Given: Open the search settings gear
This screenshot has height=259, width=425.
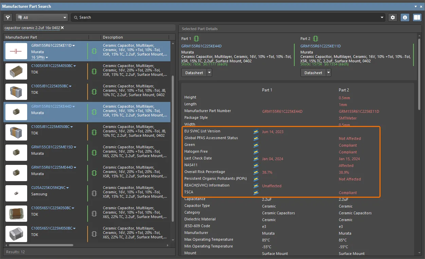Looking at the screenshot, I should point(393,17).
